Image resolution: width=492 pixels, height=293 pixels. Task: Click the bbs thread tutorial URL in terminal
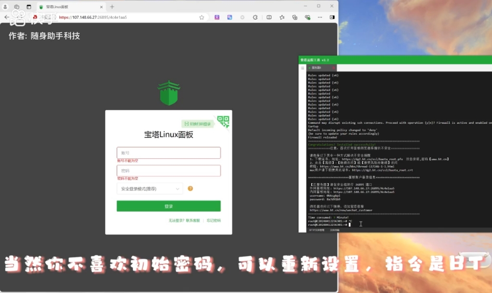tap(357, 166)
